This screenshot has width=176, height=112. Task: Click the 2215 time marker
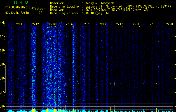click(x=86, y=24)
